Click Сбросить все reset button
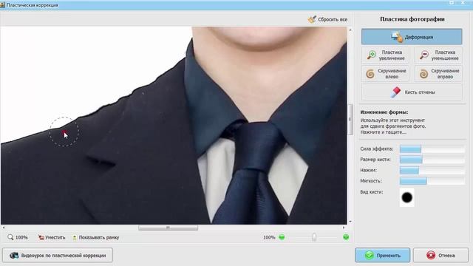This screenshot has height=266, width=473. tap(327, 19)
